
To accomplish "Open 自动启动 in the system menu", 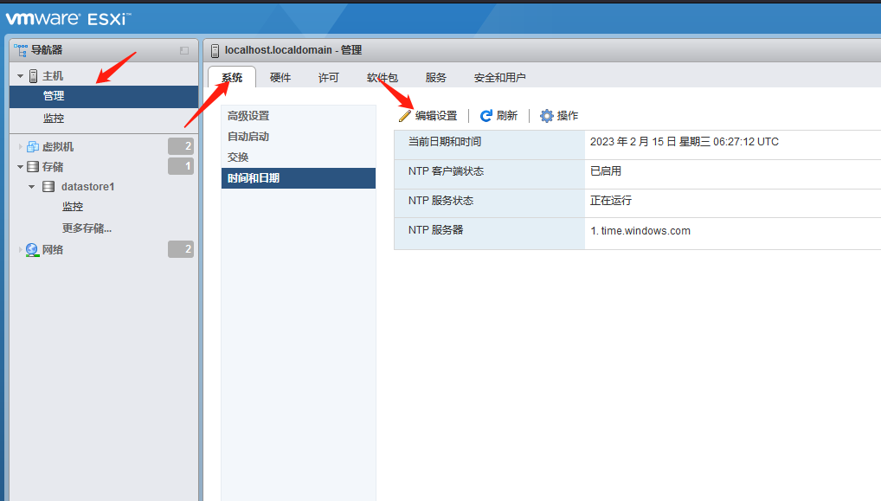I will 299,137.
